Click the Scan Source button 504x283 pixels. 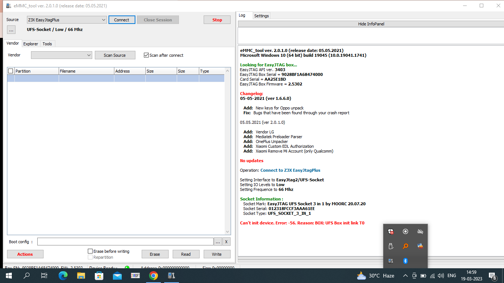(x=115, y=55)
